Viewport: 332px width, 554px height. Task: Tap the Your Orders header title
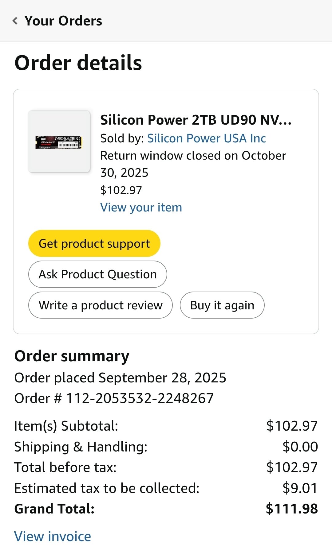(63, 21)
